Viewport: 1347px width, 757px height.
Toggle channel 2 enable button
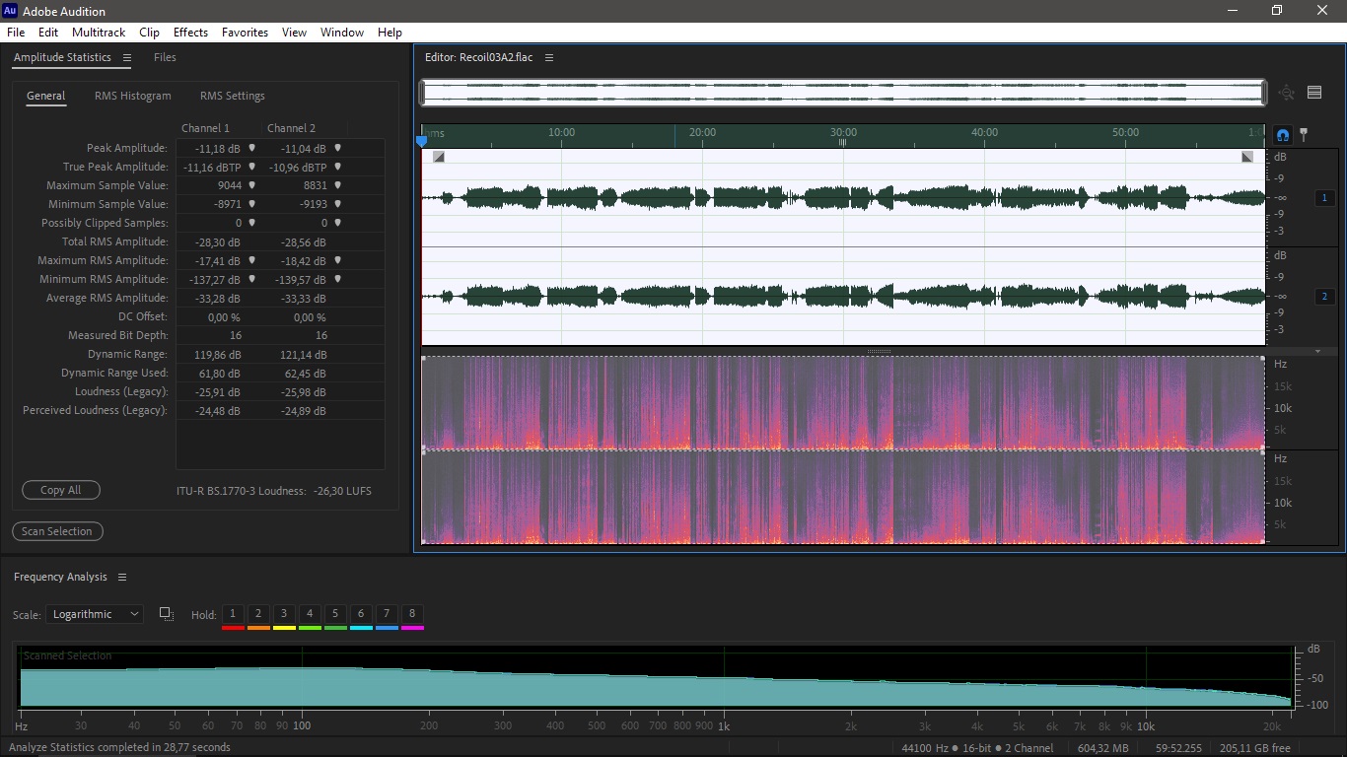[x=1324, y=297]
